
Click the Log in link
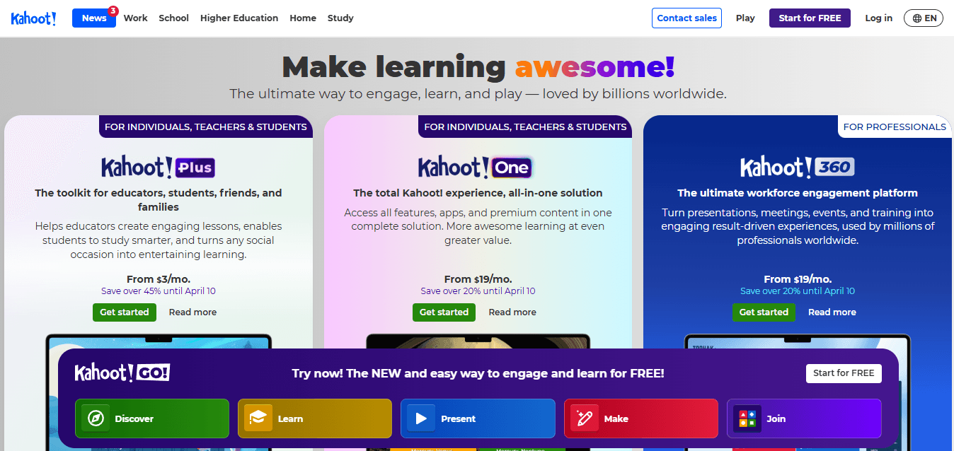tap(878, 18)
